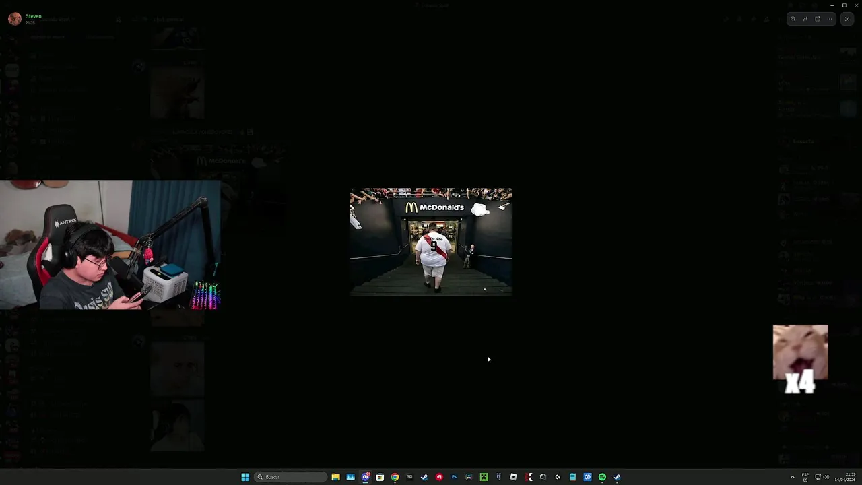Forward the image using the arrow icon
Image resolution: width=862 pixels, height=485 pixels.
pyautogui.click(x=805, y=19)
